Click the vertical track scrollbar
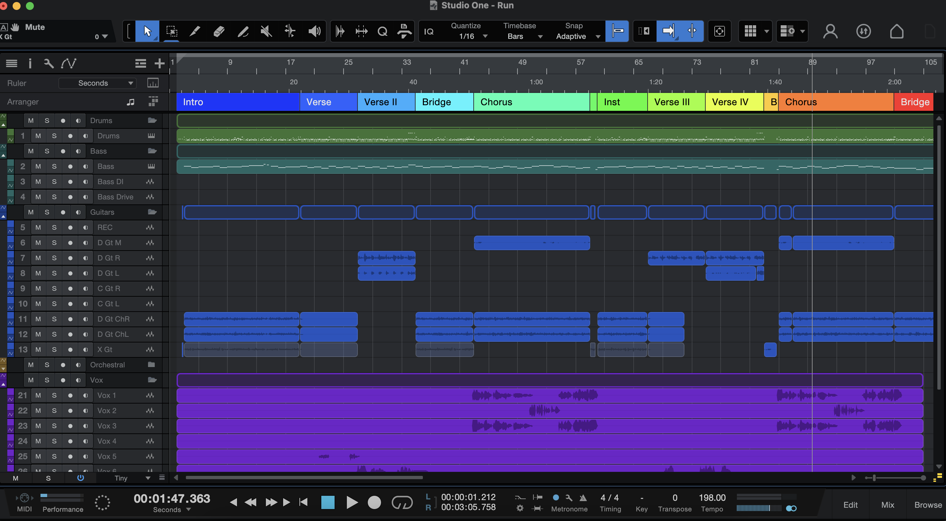This screenshot has width=946, height=521. pos(939,257)
